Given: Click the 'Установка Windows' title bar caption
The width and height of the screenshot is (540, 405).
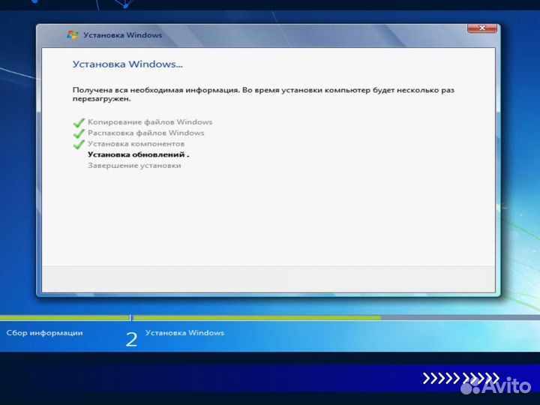Looking at the screenshot, I should pos(122,35).
